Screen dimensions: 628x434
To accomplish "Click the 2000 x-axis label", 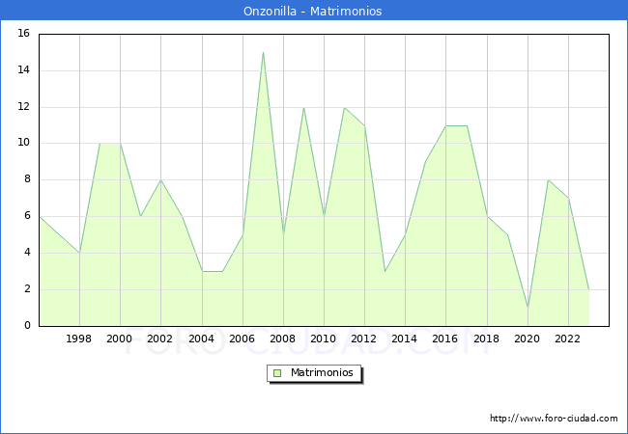I will click(120, 339).
